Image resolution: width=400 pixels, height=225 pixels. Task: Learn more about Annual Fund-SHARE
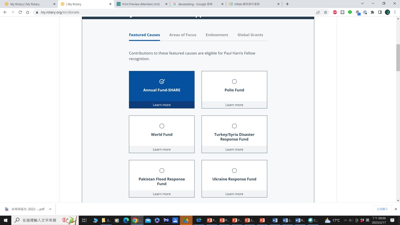point(162,105)
